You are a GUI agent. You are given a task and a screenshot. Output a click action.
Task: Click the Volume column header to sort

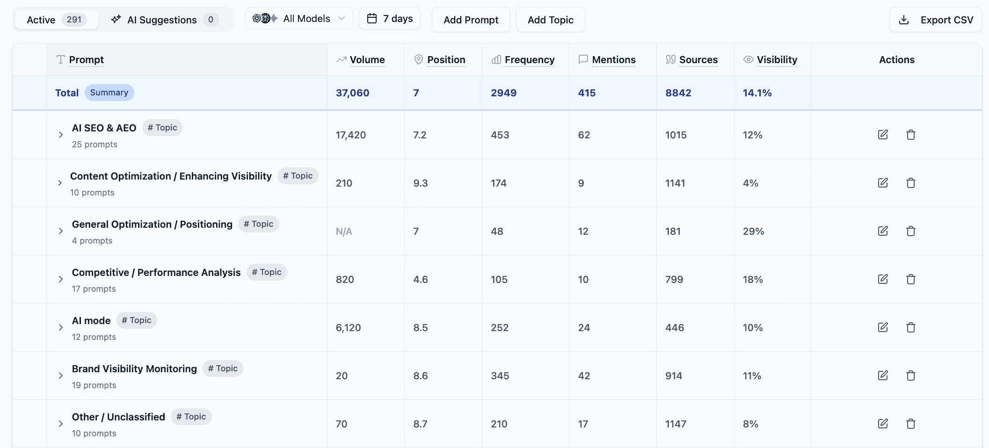coord(367,59)
